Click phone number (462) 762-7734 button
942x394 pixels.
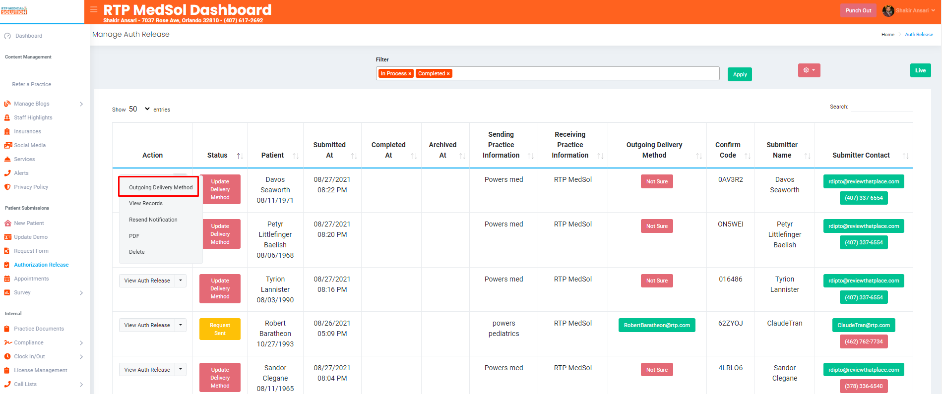[864, 341]
